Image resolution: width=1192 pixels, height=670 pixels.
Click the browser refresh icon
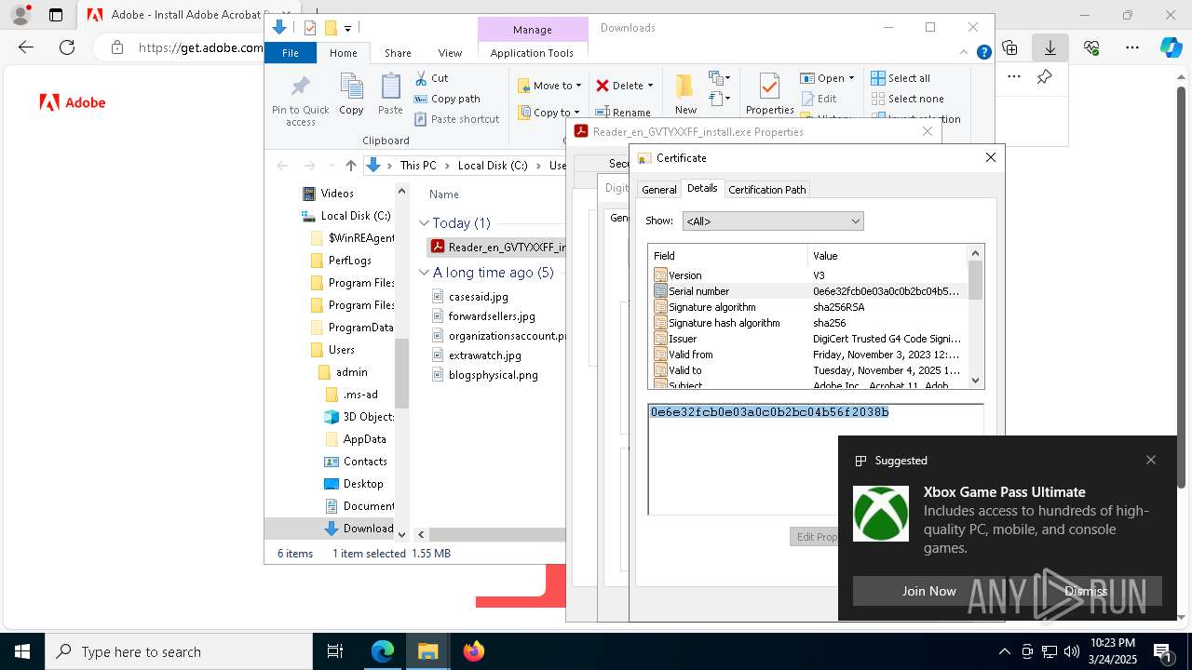tap(67, 47)
